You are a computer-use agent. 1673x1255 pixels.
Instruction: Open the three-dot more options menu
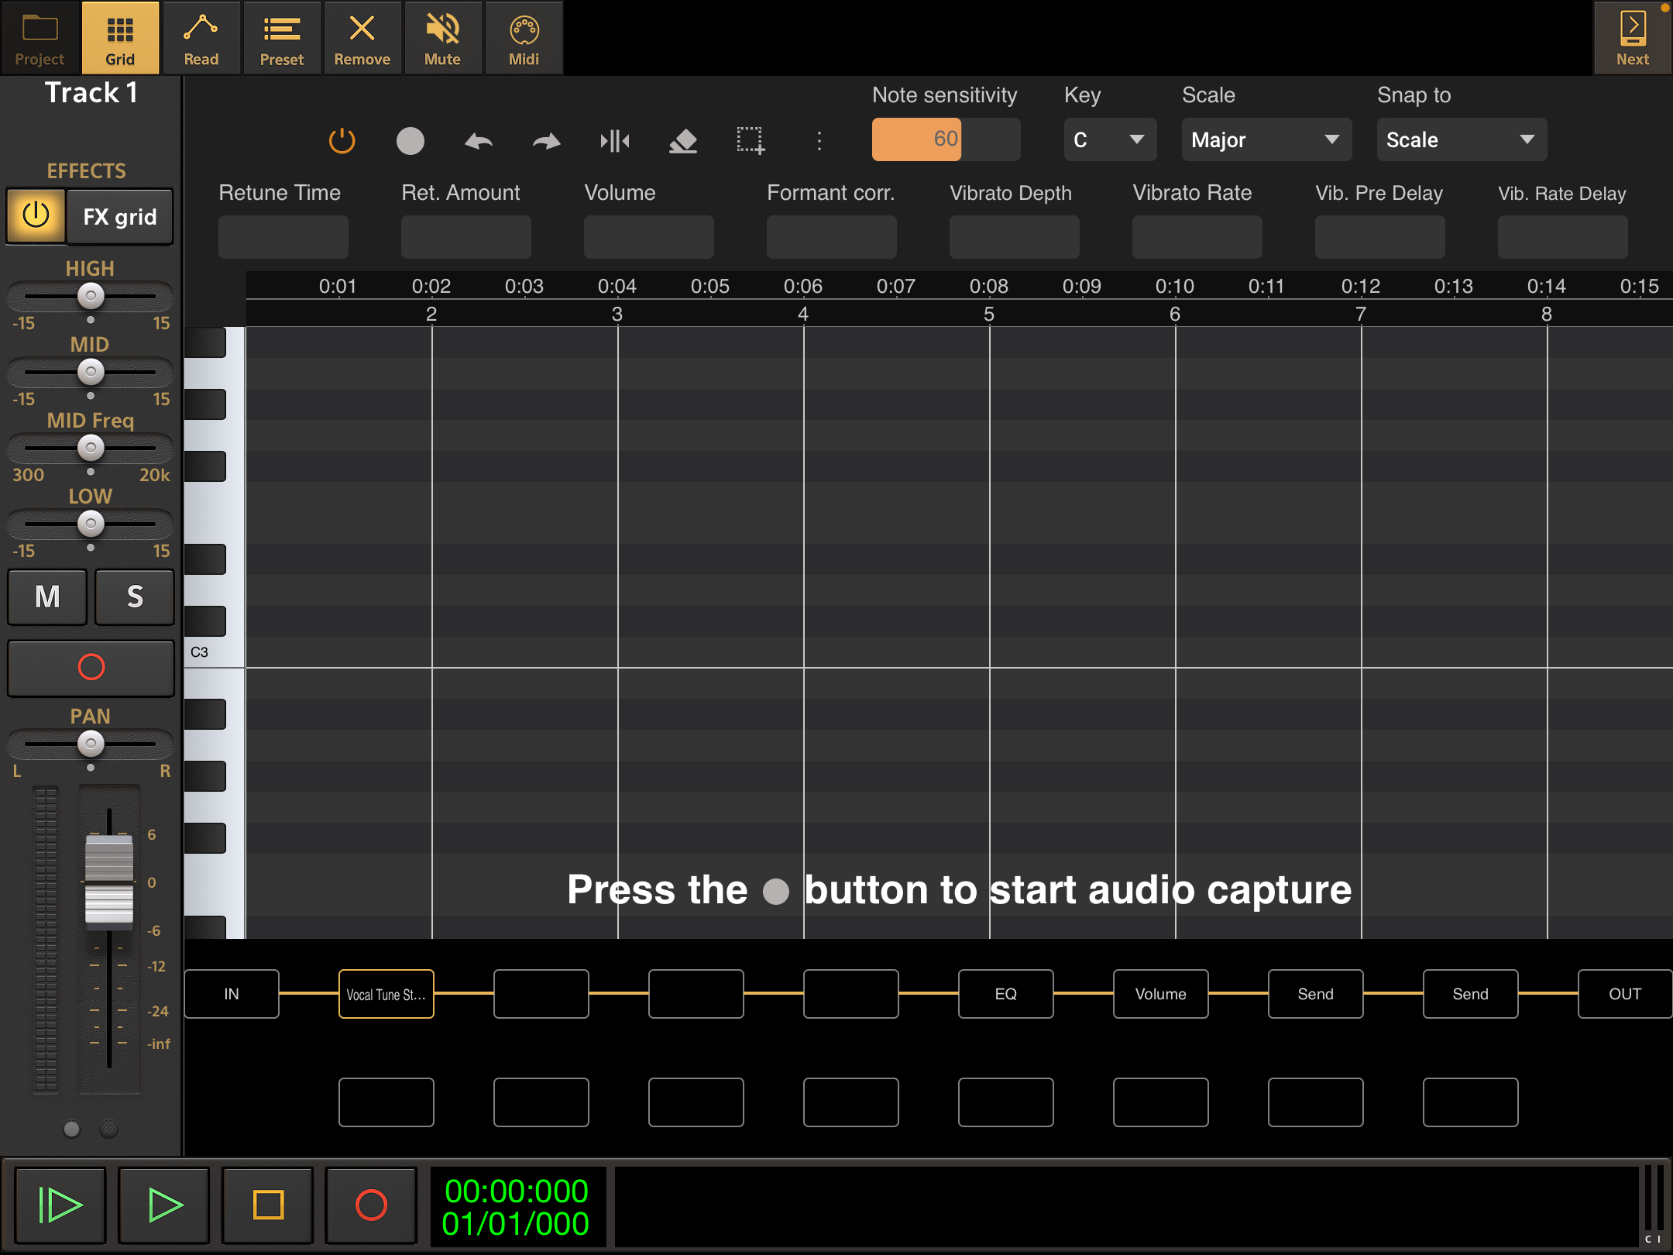pyautogui.click(x=819, y=141)
